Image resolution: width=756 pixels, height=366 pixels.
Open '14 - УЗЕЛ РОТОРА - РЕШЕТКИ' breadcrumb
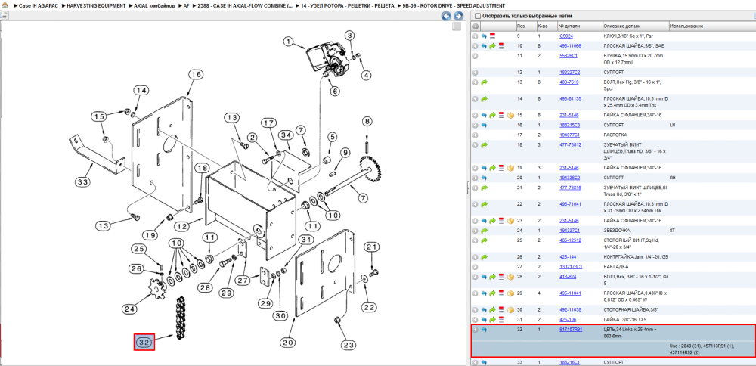tap(347, 5)
